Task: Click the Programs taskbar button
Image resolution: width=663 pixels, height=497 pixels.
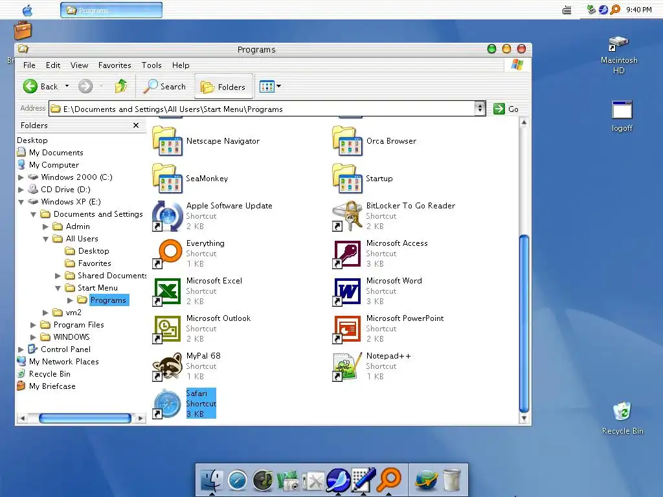Action: tap(111, 10)
